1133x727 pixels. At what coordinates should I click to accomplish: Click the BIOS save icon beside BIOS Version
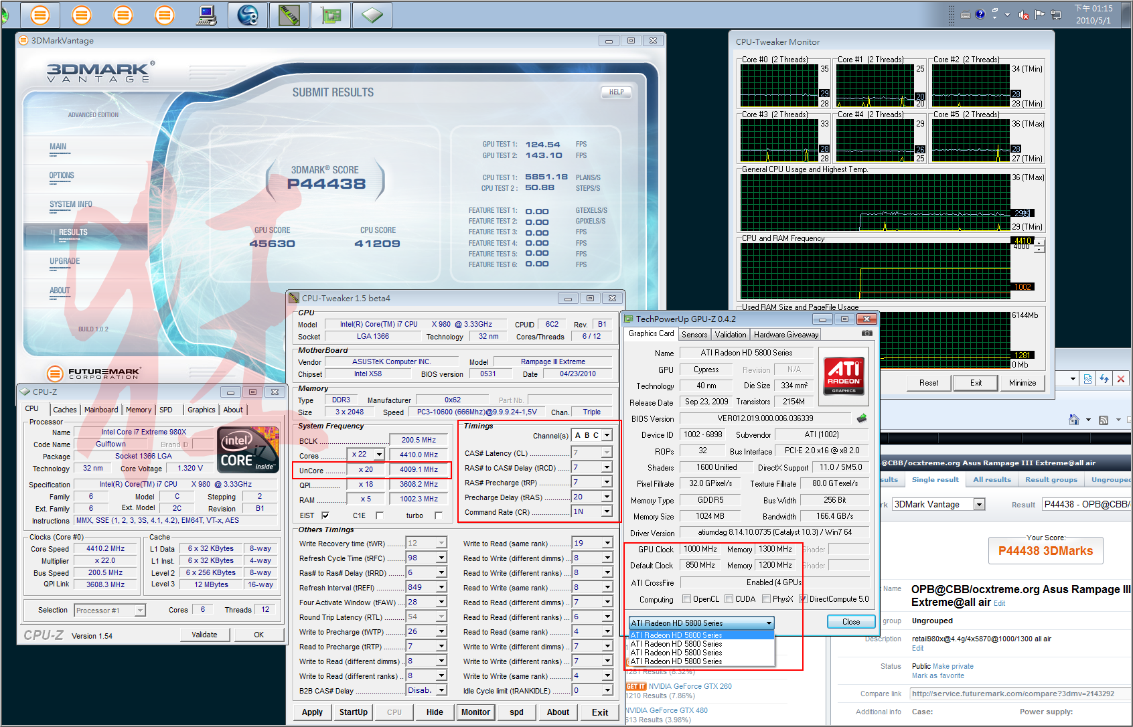(x=862, y=418)
